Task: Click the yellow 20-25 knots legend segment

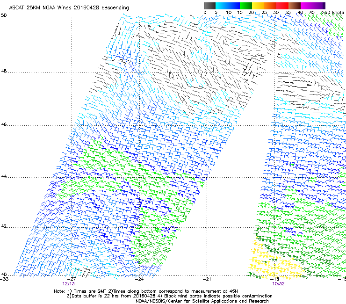Action: point(258,6)
